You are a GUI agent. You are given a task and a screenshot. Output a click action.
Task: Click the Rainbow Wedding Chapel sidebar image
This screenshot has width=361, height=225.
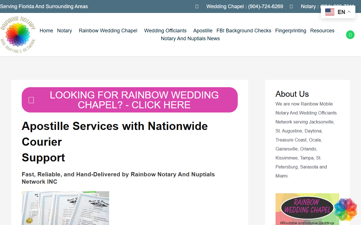[307, 209]
